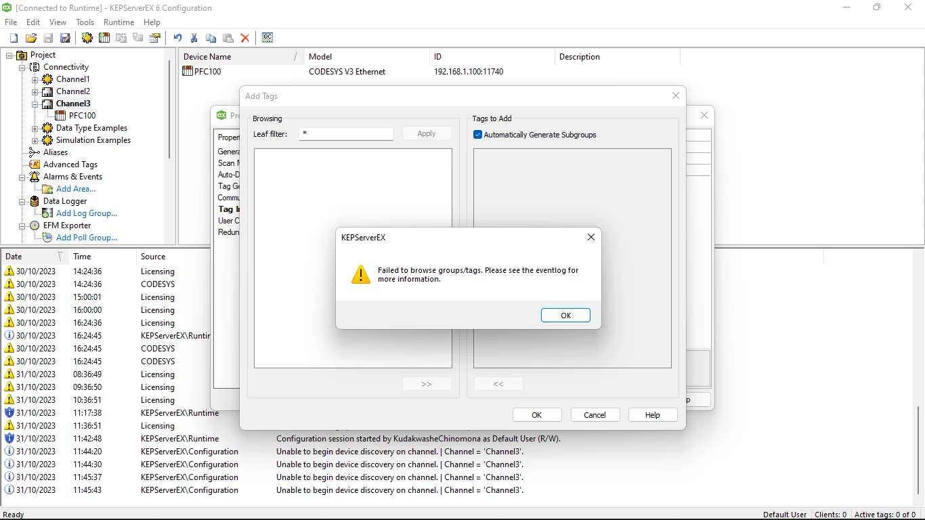Open the File menu
Screen dimensions: 925x520
tap(11, 22)
